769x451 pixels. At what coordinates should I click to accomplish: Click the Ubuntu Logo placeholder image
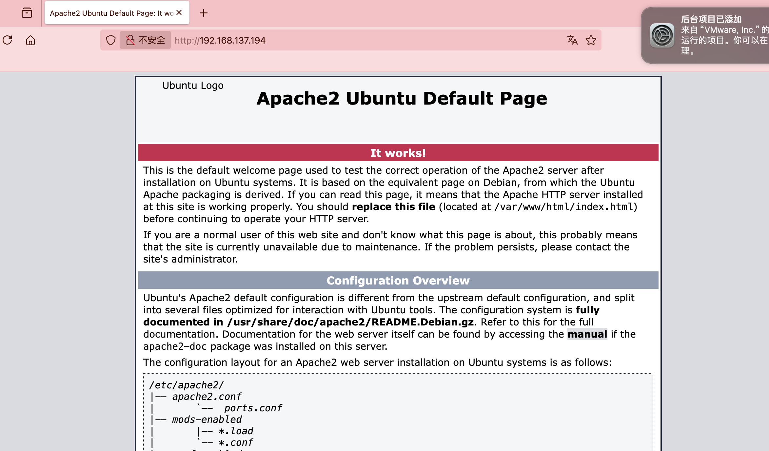click(193, 86)
